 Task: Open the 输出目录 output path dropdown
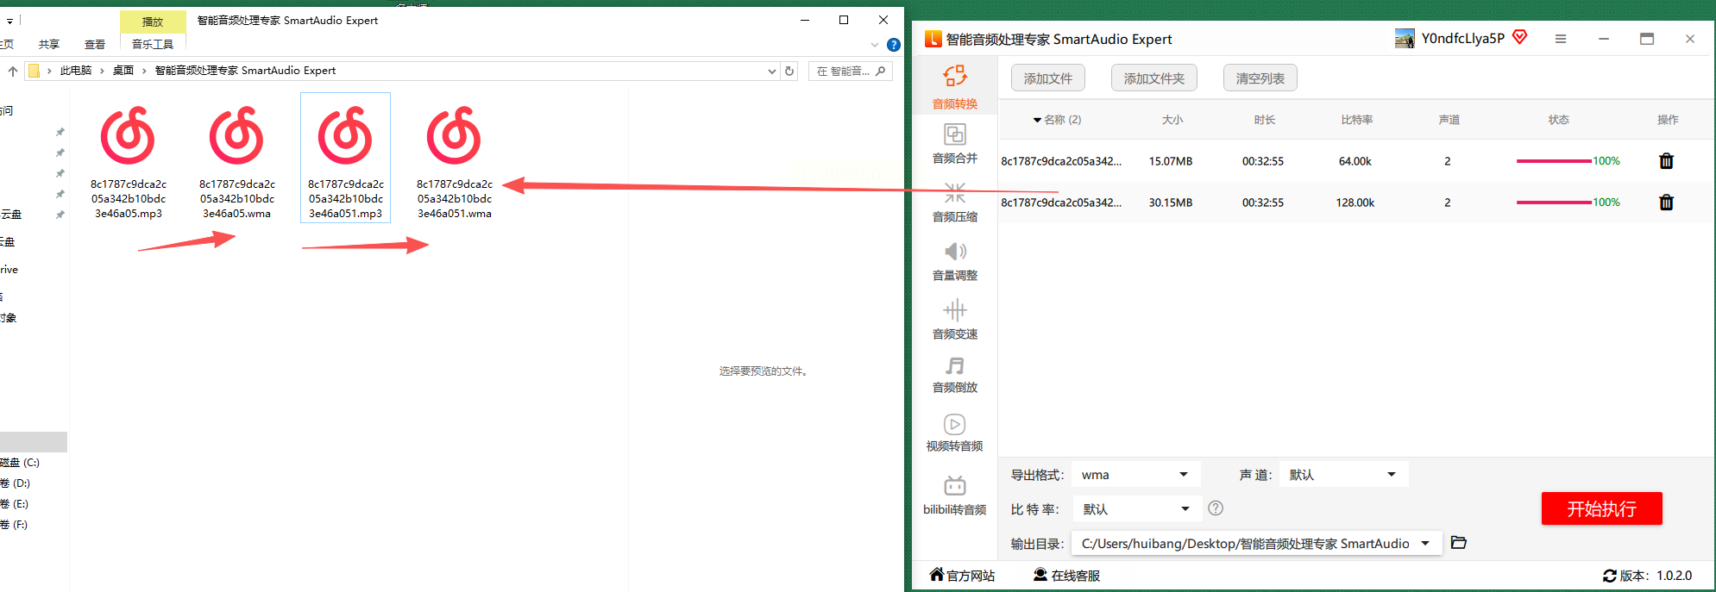(x=1256, y=543)
